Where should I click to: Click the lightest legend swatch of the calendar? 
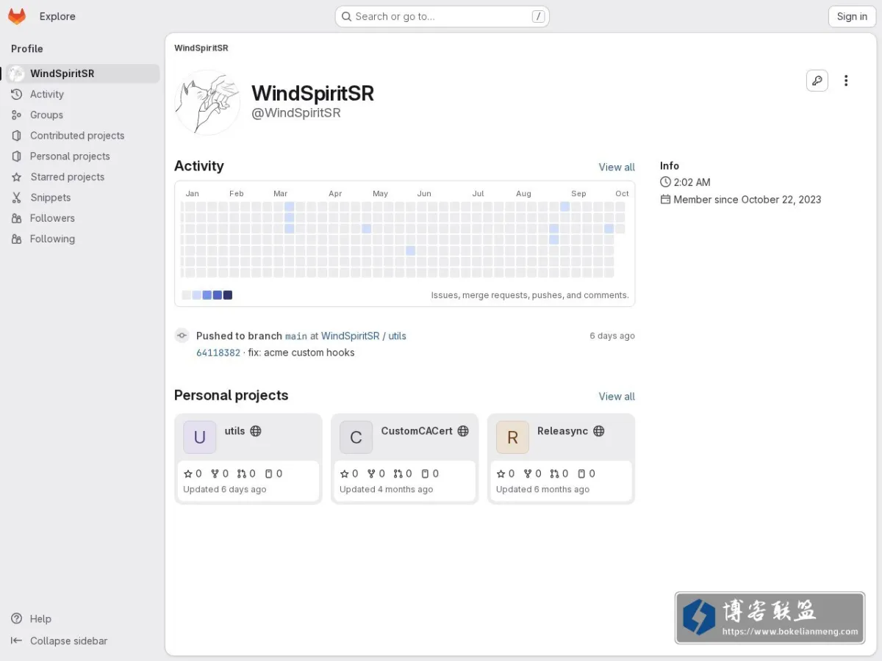coord(187,295)
